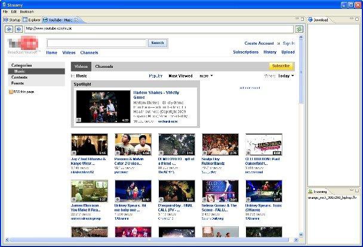Open the Harlem Shakes Spotlight thumbnail

tap(103, 107)
